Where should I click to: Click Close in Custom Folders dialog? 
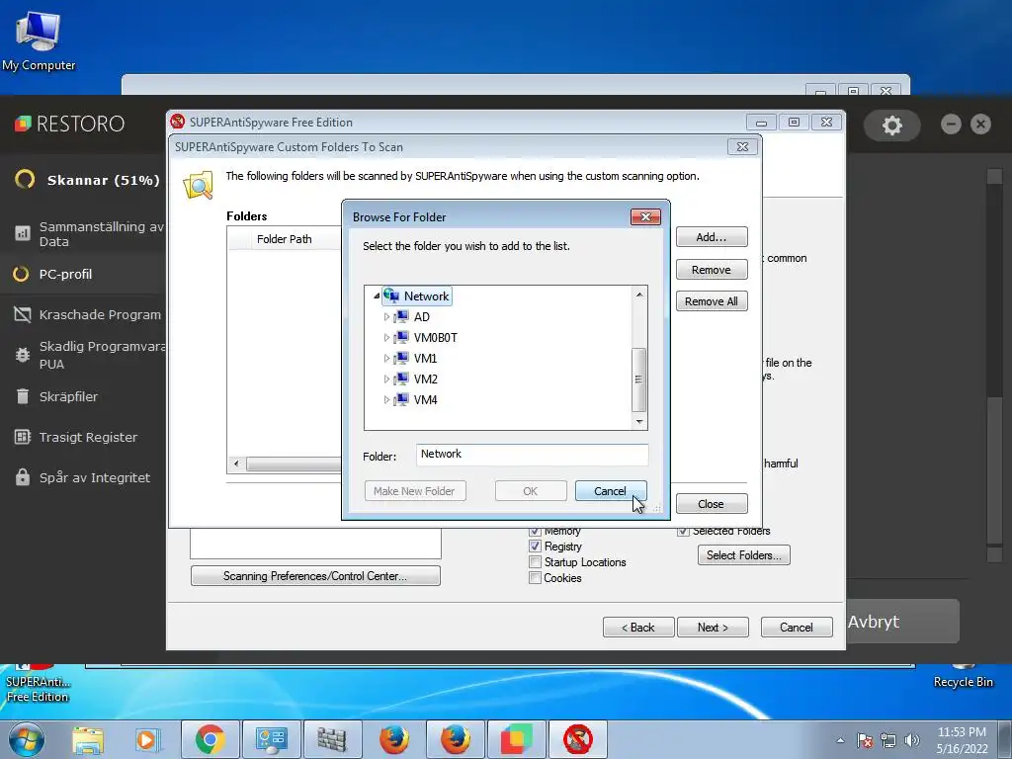pos(712,504)
